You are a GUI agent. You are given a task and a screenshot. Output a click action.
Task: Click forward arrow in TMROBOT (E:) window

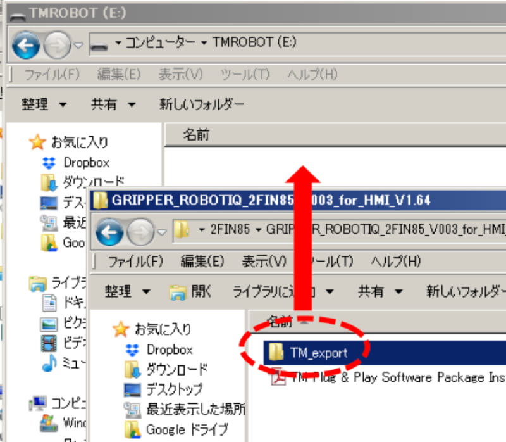click(57, 45)
